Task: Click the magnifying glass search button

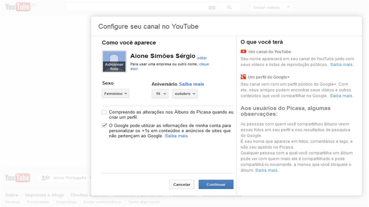Action: tap(229, 7)
